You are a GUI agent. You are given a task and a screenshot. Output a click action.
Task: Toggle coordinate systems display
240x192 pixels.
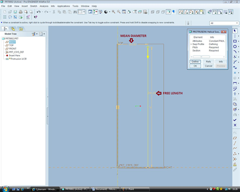pos(197,12)
